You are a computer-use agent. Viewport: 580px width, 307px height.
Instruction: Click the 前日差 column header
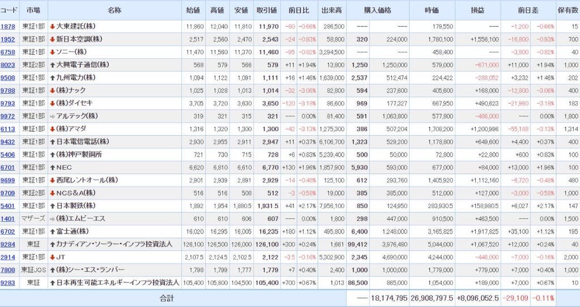[x=528, y=10]
